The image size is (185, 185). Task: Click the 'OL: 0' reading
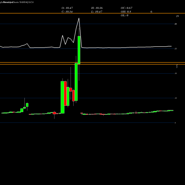coord(124,16)
